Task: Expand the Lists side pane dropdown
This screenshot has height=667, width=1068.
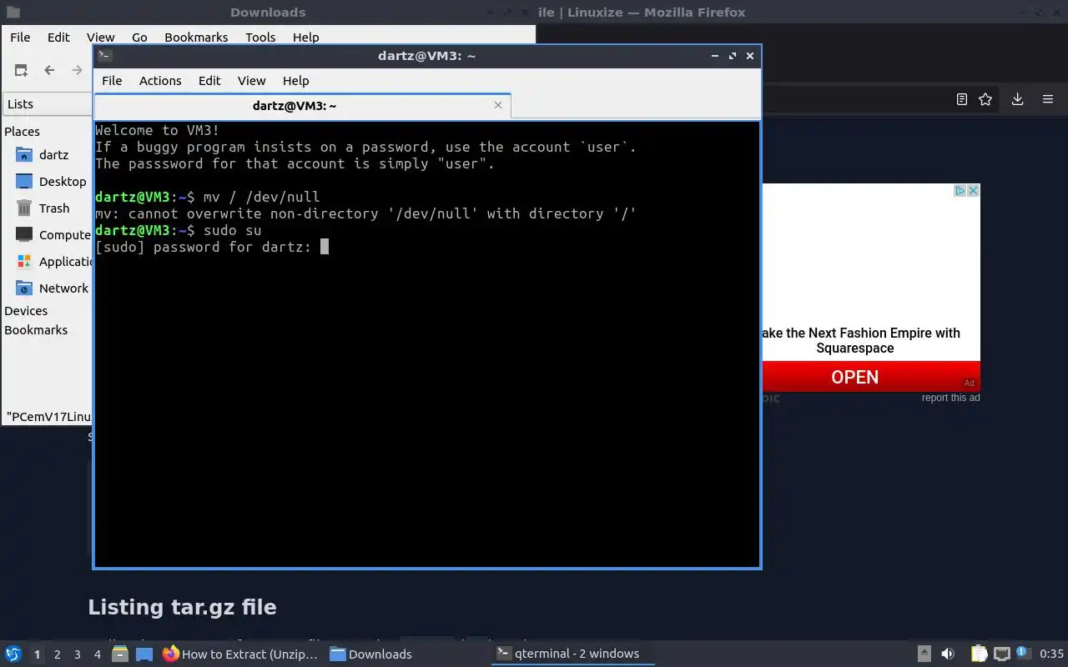Action: pyautogui.click(x=48, y=104)
